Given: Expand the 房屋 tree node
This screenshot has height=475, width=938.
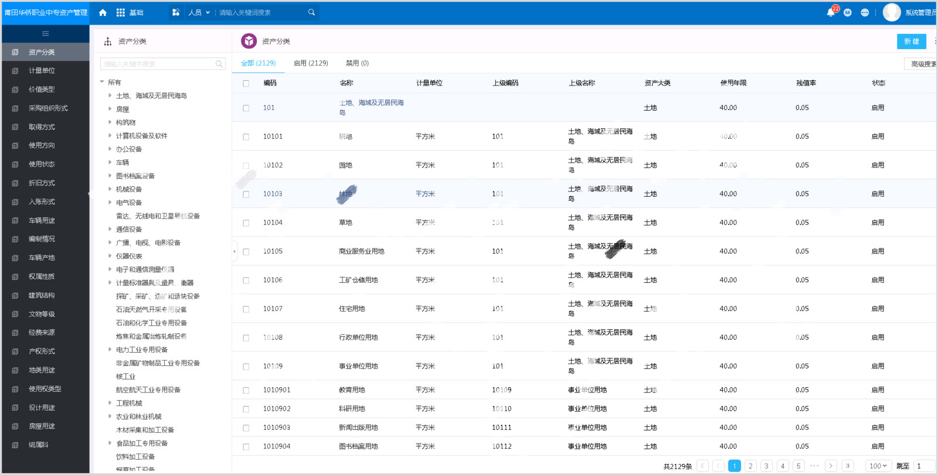Looking at the screenshot, I should 110,109.
